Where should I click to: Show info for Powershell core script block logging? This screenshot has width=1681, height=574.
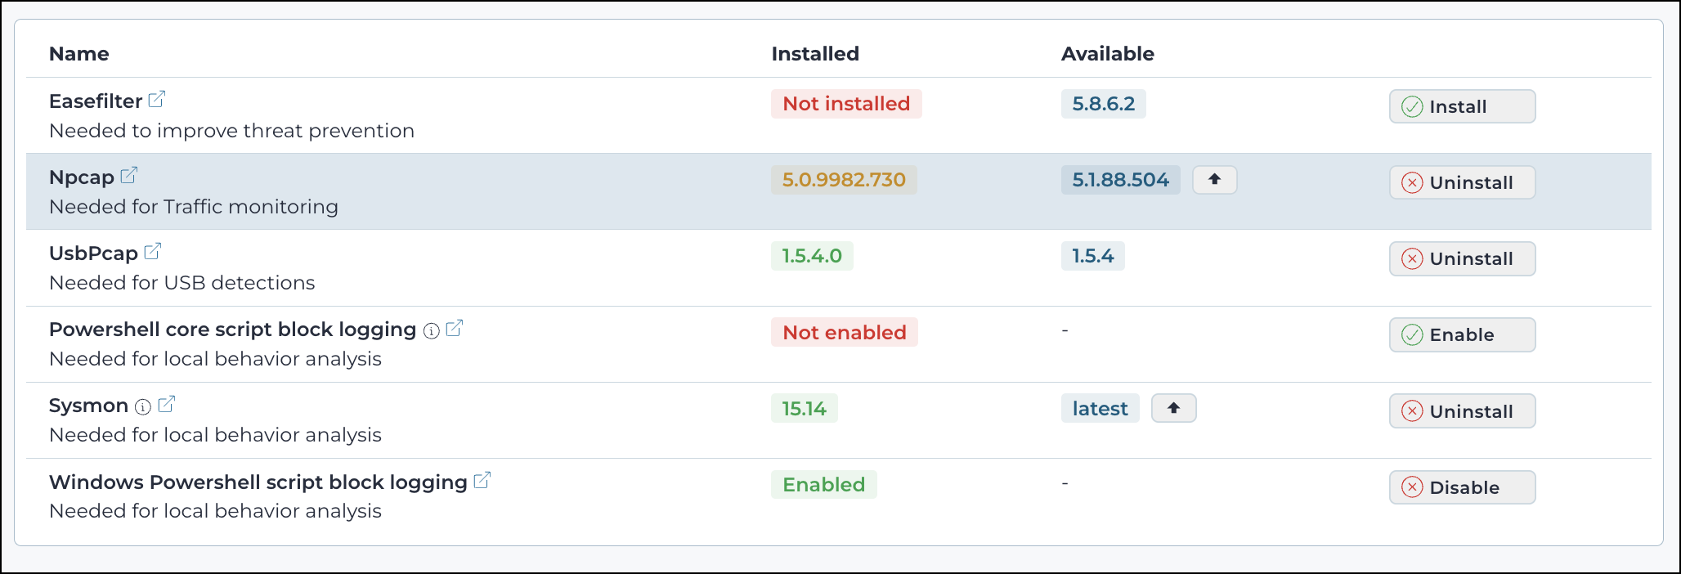431,330
